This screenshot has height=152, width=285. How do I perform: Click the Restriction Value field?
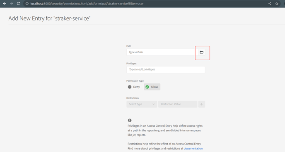click(x=178, y=104)
